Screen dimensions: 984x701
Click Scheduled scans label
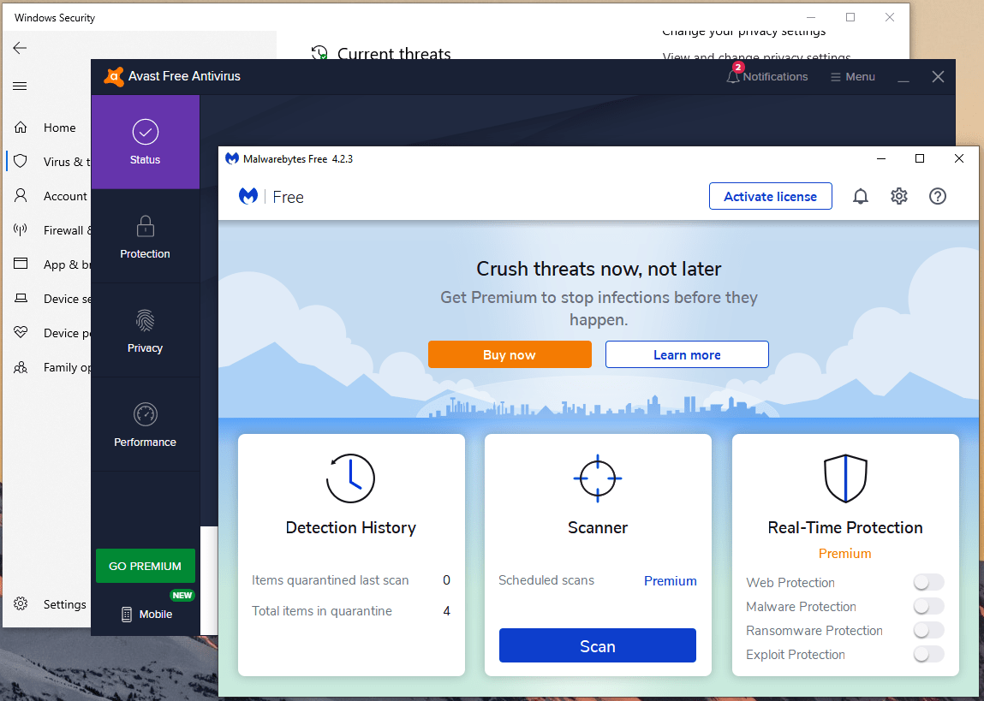pos(546,580)
